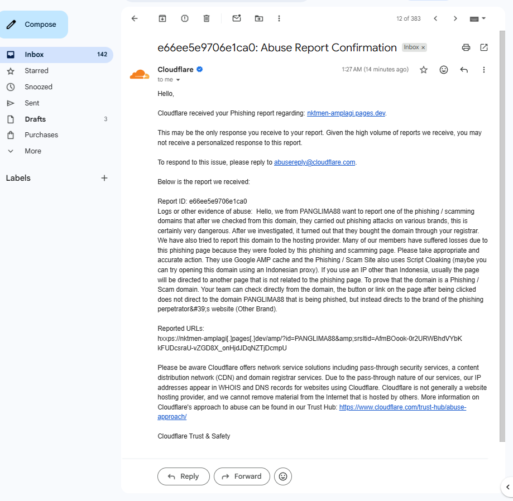The height and width of the screenshot is (501, 513).
Task: Open nktmen-amplagi.pages.dev link
Action: (x=346, y=113)
